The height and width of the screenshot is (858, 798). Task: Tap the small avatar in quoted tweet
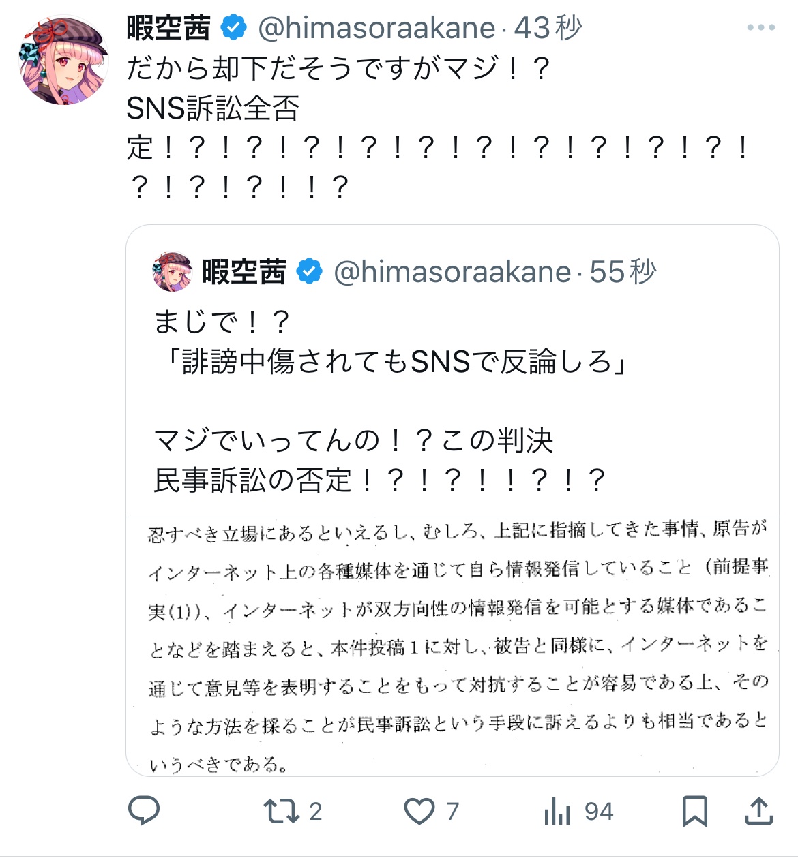[173, 271]
